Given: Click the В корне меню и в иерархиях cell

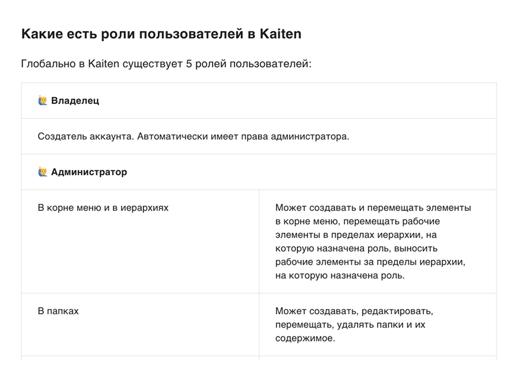Looking at the screenshot, I should pos(140,241).
